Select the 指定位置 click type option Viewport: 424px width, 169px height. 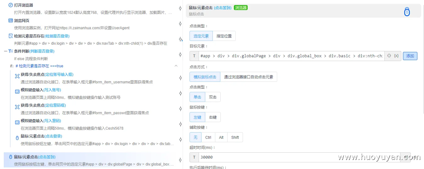pyautogui.click(x=224, y=36)
